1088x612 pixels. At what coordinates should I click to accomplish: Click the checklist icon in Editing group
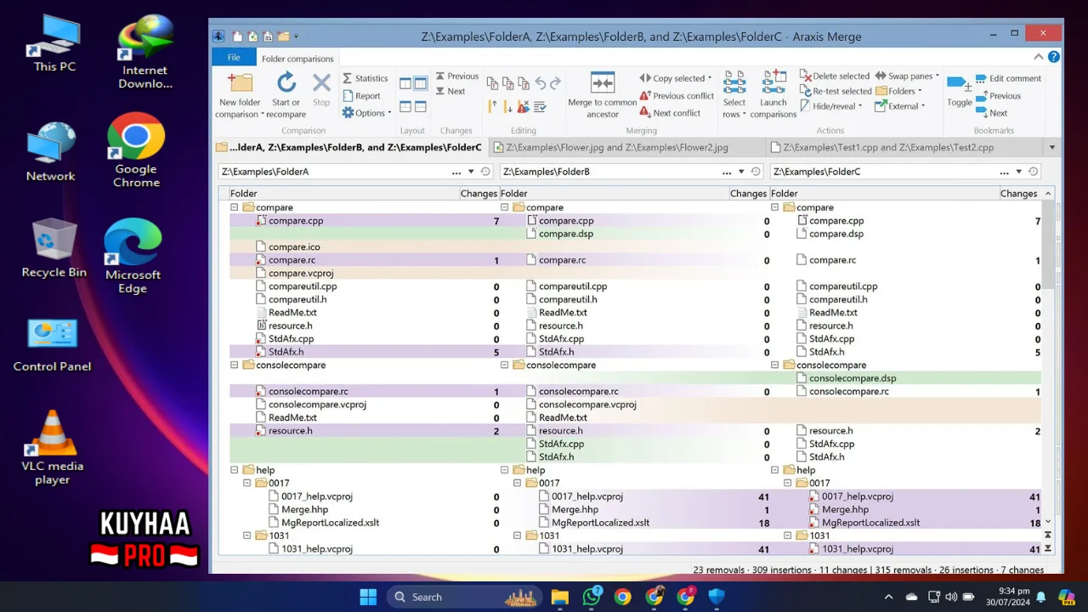pyautogui.click(x=540, y=106)
